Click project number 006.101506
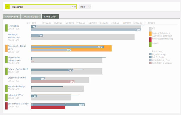 14,29
